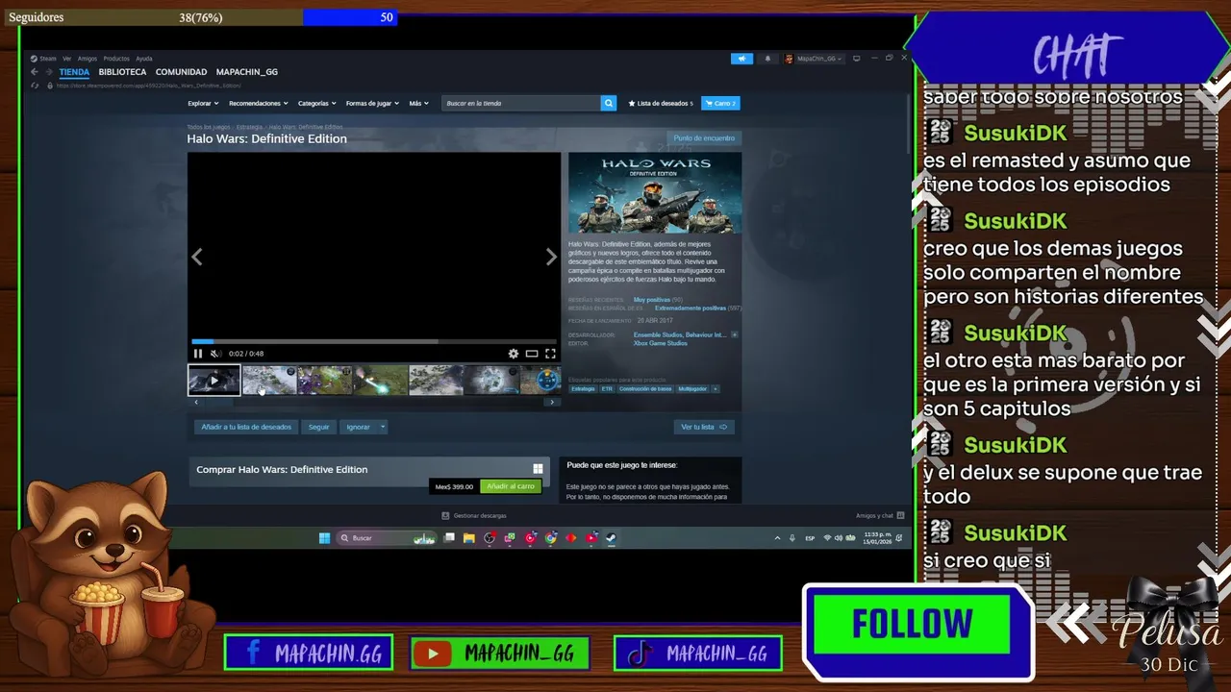Click the ETR tag
Viewport: 1231px width, 692px height.
tap(607, 389)
